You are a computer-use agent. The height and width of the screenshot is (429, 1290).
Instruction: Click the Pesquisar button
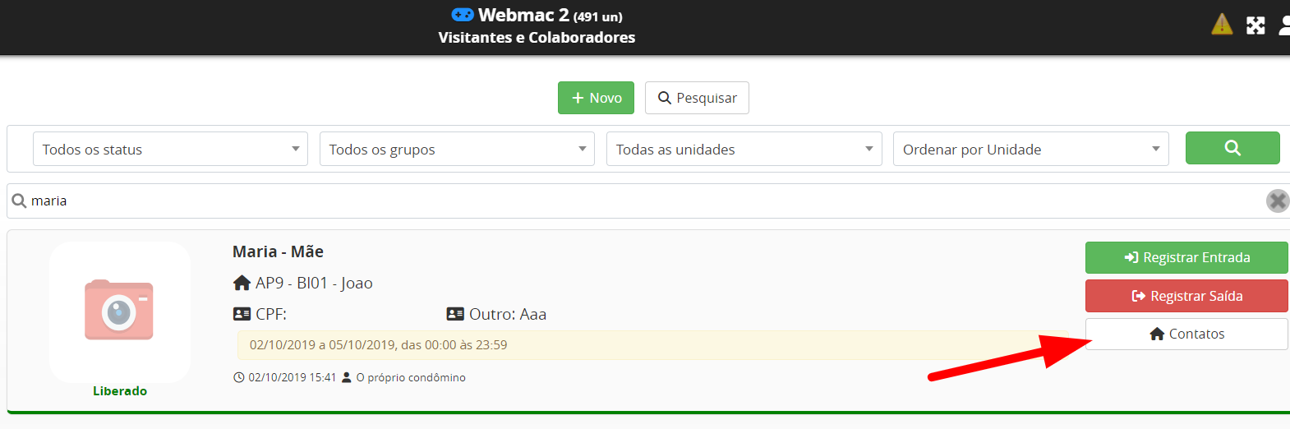click(697, 98)
